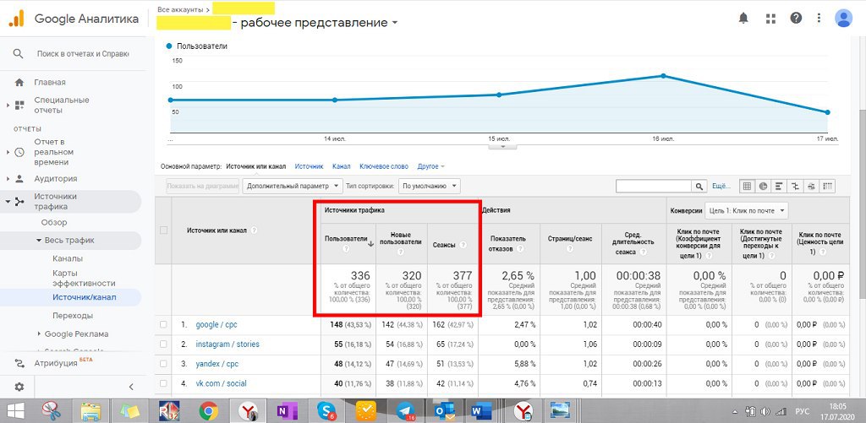Open the Другое primary dimension dropdown

tap(430, 166)
